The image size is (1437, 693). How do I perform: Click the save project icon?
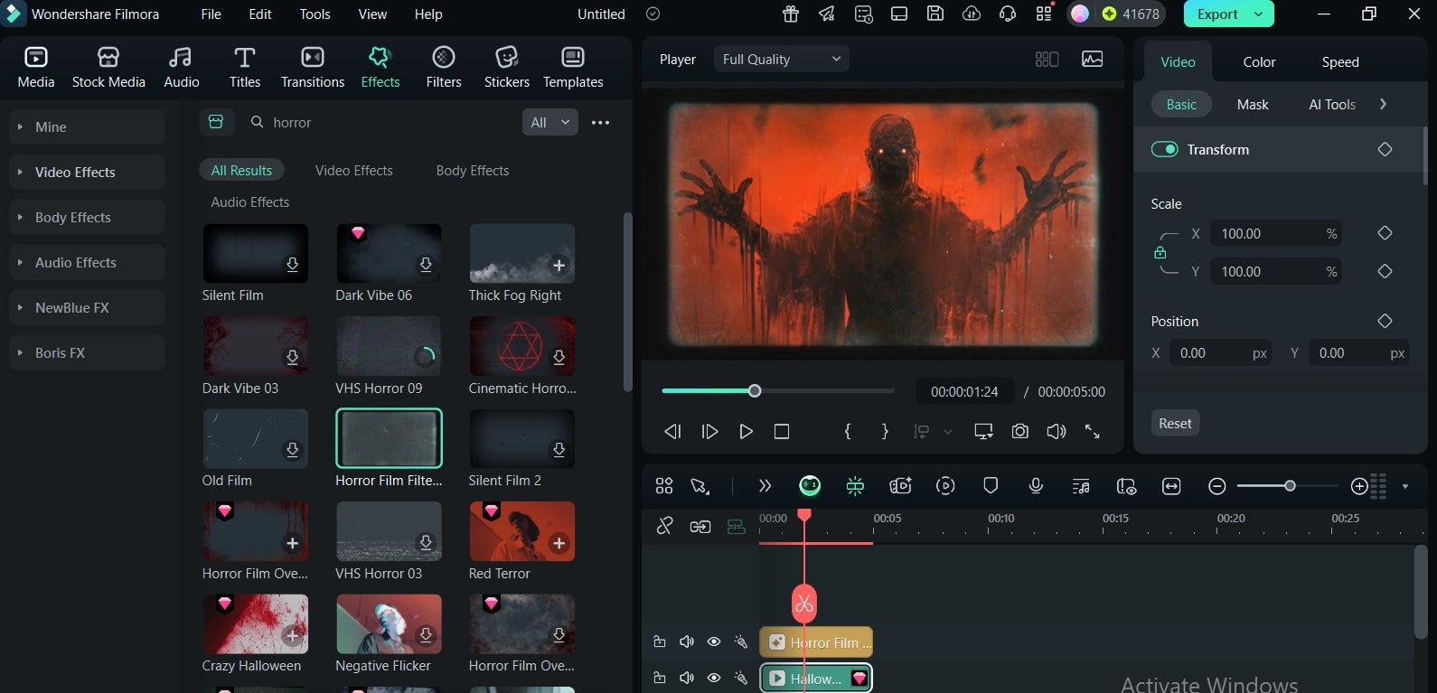[x=935, y=14]
